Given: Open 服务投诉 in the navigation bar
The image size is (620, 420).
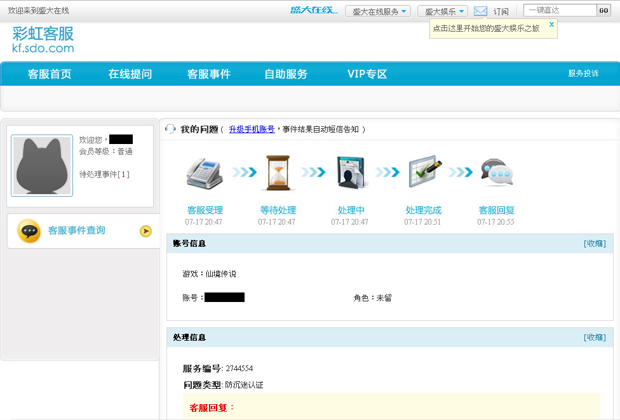Looking at the screenshot, I should [x=583, y=74].
